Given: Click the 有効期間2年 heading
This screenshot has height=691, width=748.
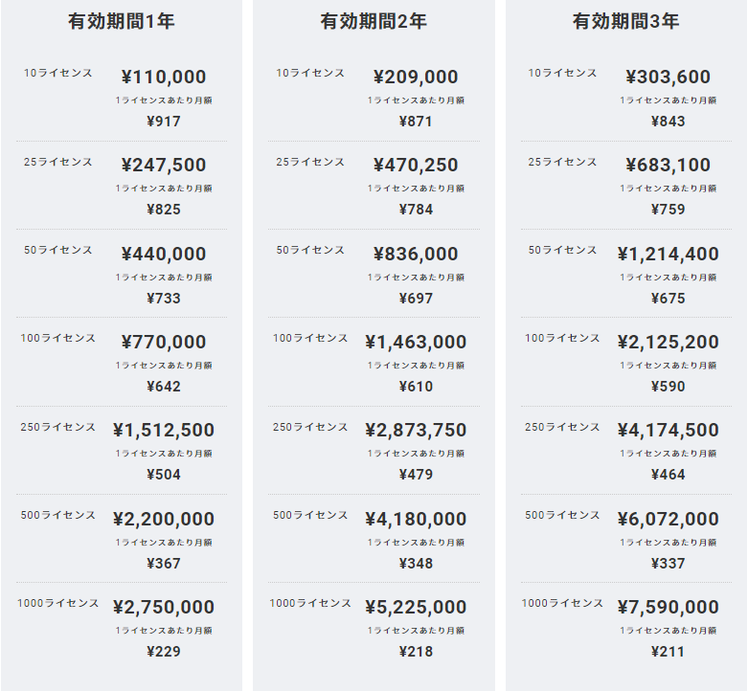Looking at the screenshot, I should point(374,21).
